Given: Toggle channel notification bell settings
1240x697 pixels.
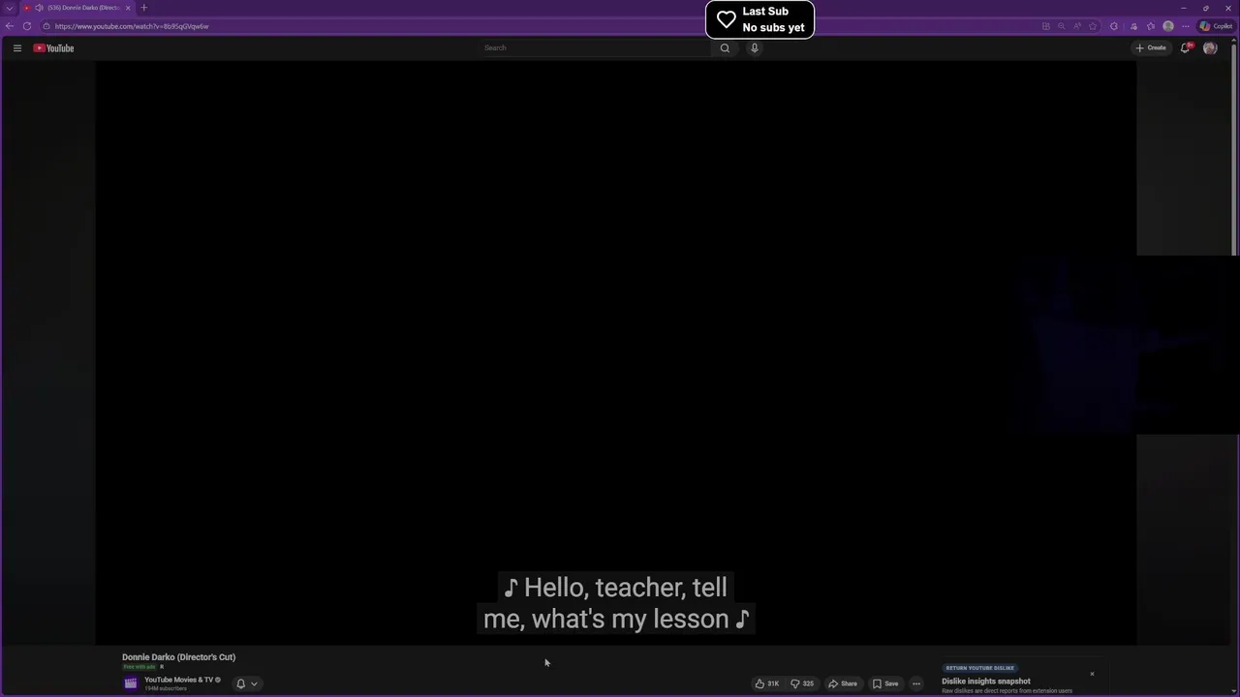Looking at the screenshot, I should pos(247,683).
